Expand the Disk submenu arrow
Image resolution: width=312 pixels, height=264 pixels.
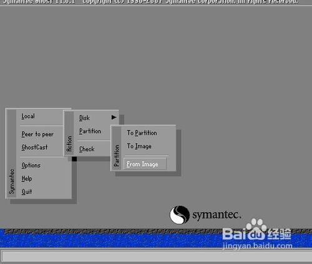114,117
